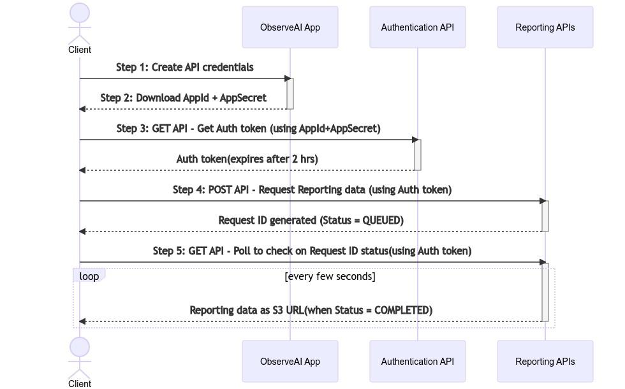
Task: Click the 'Auth token(expires after 2 hrs)' label
Action: pyautogui.click(x=247, y=159)
